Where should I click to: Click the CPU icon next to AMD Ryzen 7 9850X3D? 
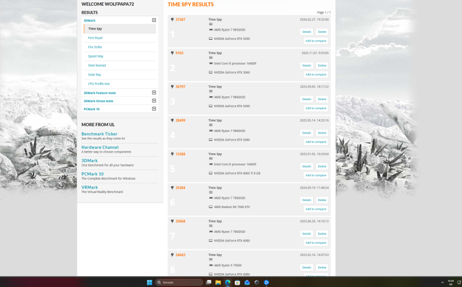[211, 30]
